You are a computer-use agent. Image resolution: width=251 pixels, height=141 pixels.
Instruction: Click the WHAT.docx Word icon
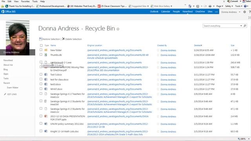tap(46, 89)
